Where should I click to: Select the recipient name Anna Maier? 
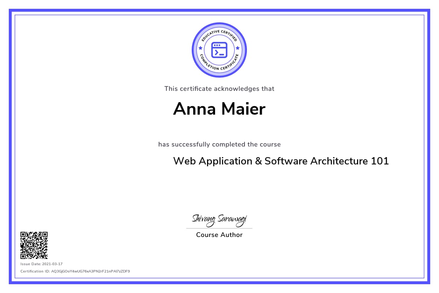click(219, 109)
